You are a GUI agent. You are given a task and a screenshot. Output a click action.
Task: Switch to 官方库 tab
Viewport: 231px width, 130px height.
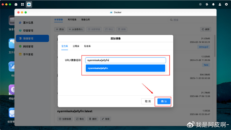point(65,46)
